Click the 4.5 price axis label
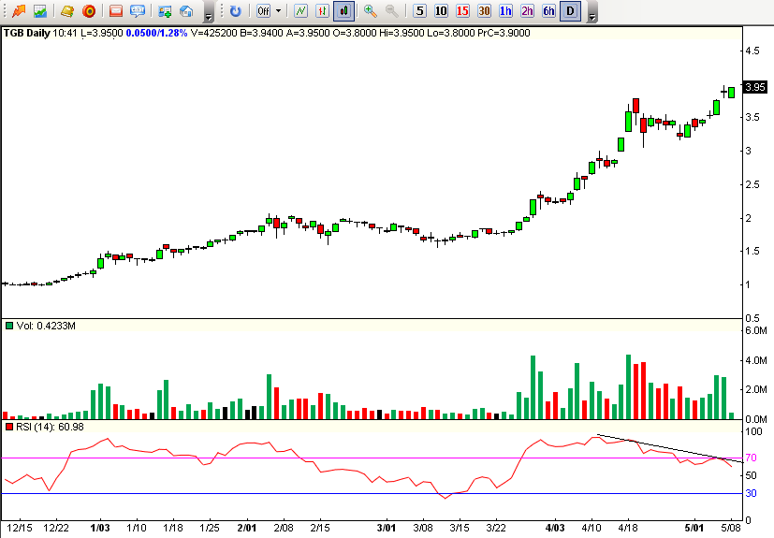The image size is (774, 538). coord(752,51)
